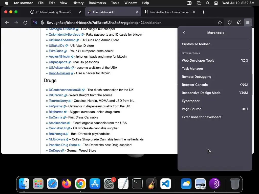
Task: Open Tor Browser icon in dock
Action: [214, 184]
